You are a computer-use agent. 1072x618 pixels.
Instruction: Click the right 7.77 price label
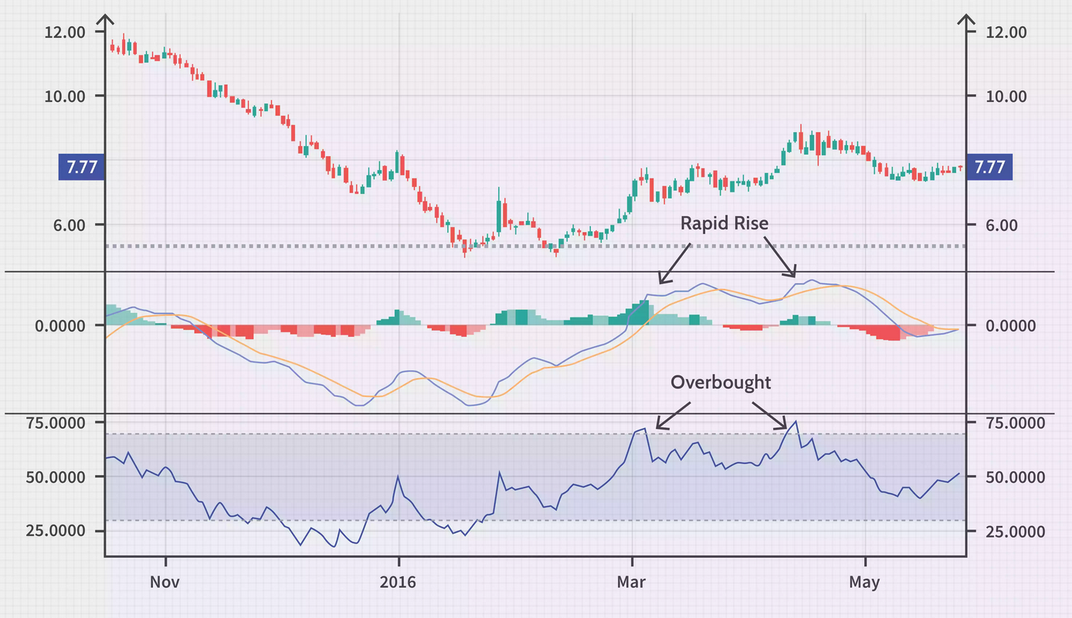pyautogui.click(x=989, y=167)
